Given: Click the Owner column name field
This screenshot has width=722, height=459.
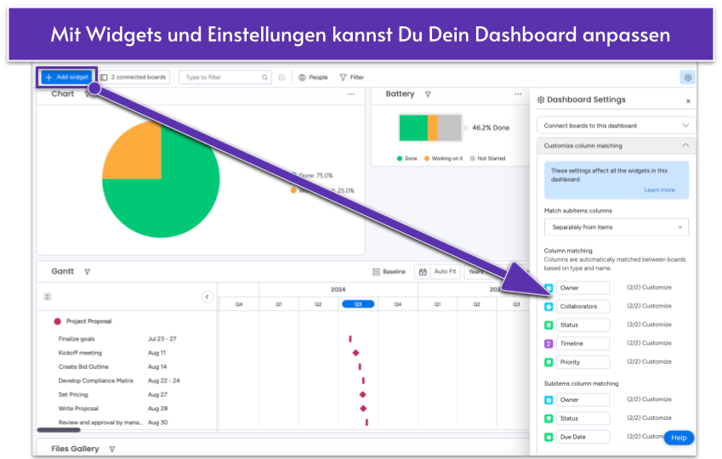Looking at the screenshot, I should 583,288.
